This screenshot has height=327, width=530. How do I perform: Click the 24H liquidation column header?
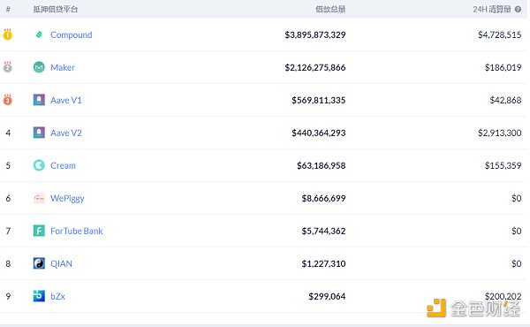pos(492,10)
